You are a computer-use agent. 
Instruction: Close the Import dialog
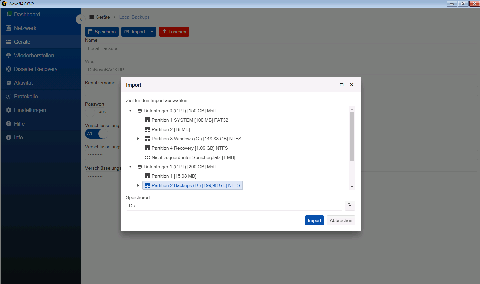pyautogui.click(x=352, y=85)
